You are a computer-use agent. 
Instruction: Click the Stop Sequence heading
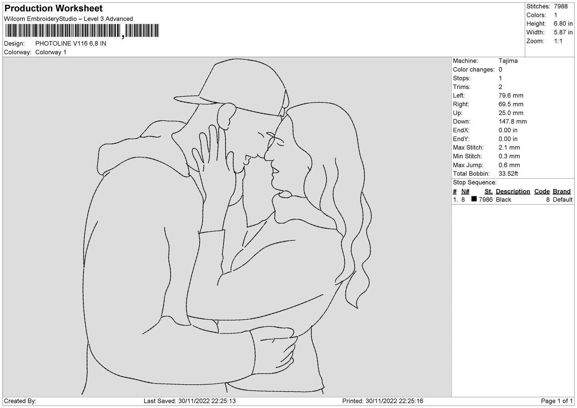(x=475, y=183)
